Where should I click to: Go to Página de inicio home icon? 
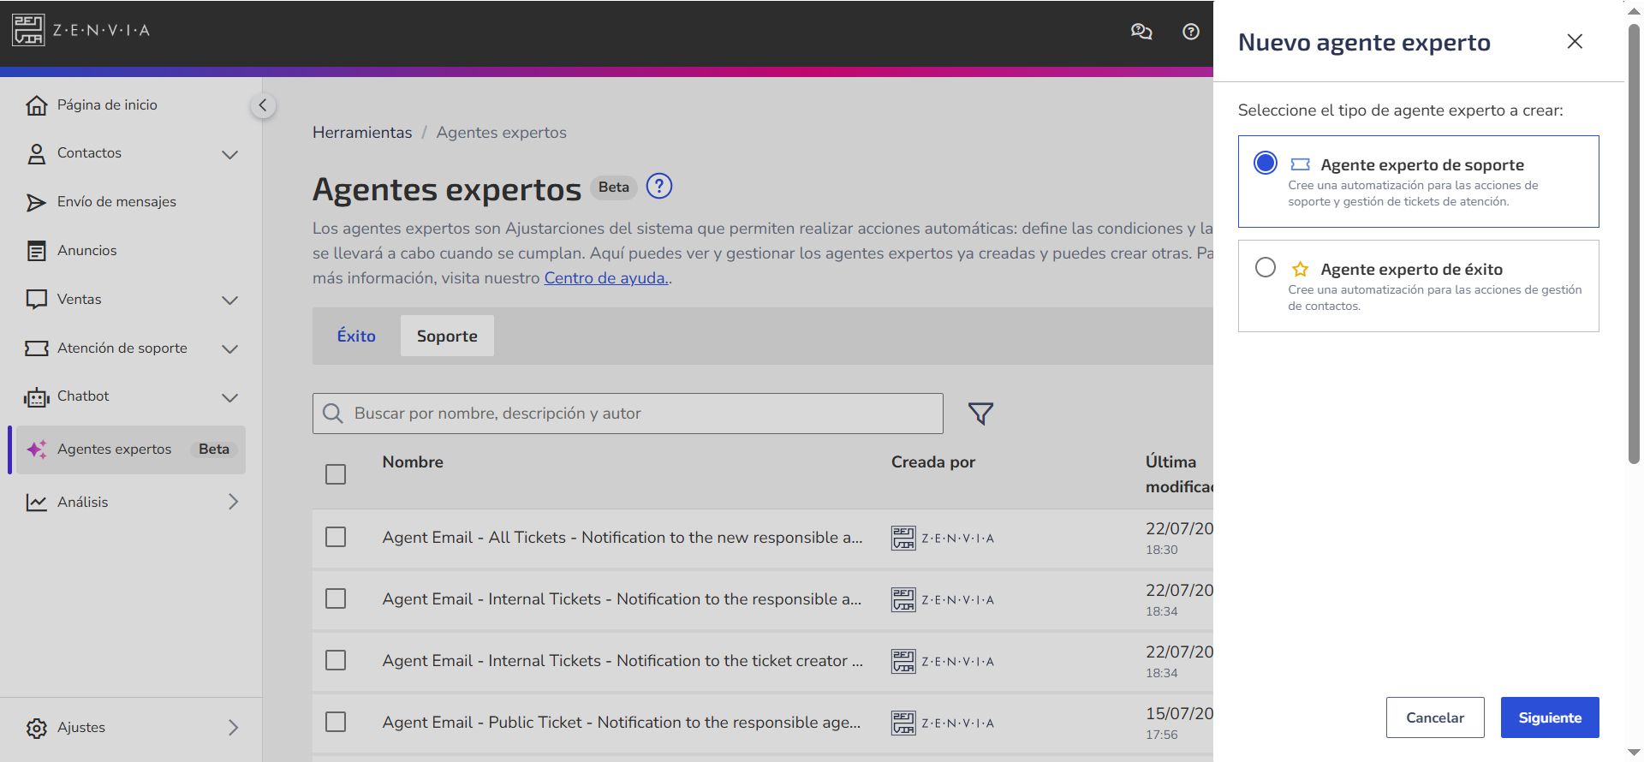pos(37,105)
